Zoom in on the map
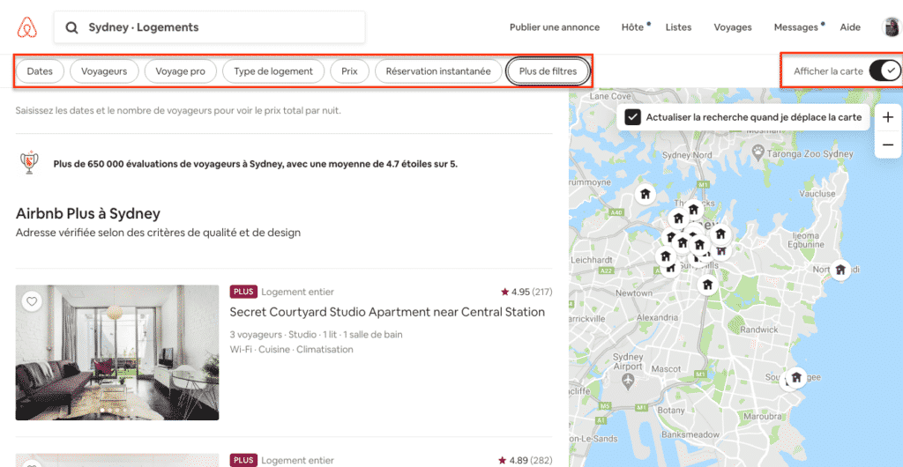Image resolution: width=903 pixels, height=467 pixels. (887, 117)
